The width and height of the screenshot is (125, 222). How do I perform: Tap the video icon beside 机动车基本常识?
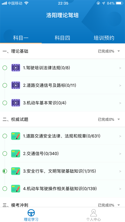click(x=16, y=103)
